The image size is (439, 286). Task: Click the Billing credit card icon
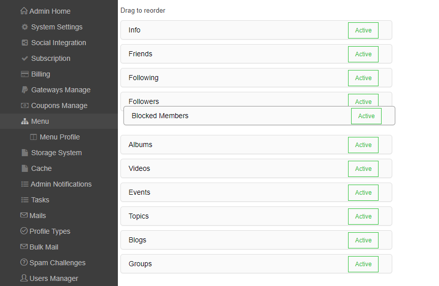pos(24,74)
